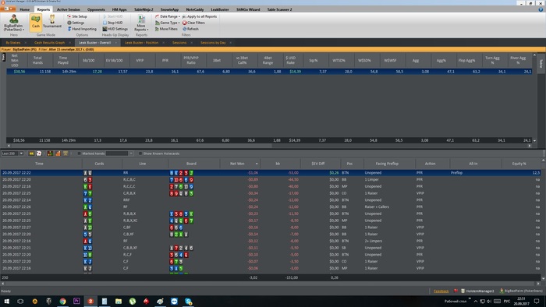Viewport: 546px width, 307px height.
Task: Open PokerStars from taskbar
Action: [x=147, y=301]
